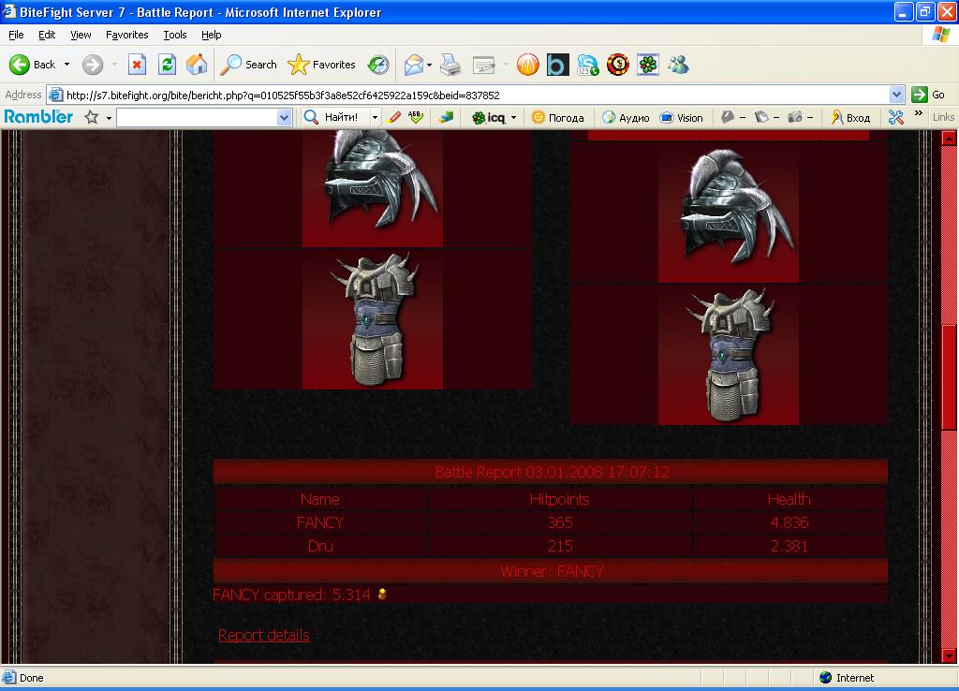The height and width of the screenshot is (691, 959).
Task: Click the Rambler search input box
Action: 197,117
